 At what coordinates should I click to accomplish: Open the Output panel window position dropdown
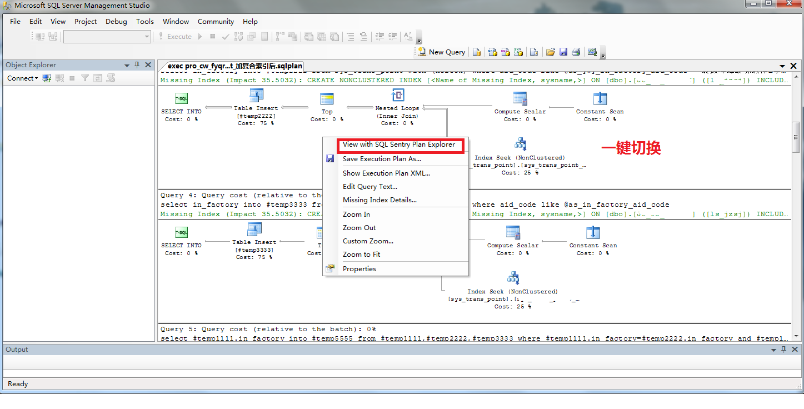tap(773, 350)
